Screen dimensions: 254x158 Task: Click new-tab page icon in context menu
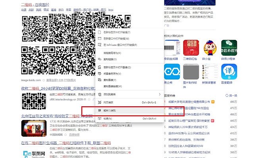(x=100, y=32)
